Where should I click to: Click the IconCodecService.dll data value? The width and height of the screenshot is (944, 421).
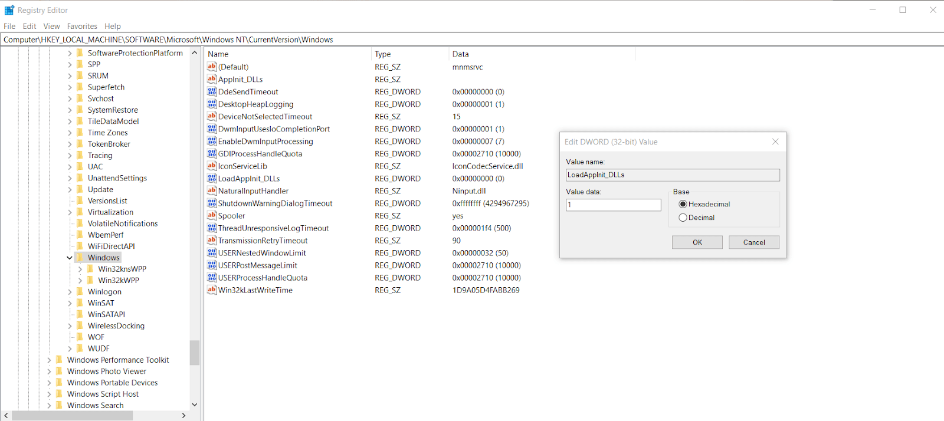click(487, 166)
